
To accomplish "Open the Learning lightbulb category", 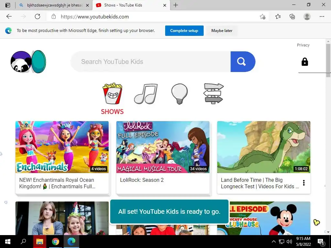I will 179,94.
